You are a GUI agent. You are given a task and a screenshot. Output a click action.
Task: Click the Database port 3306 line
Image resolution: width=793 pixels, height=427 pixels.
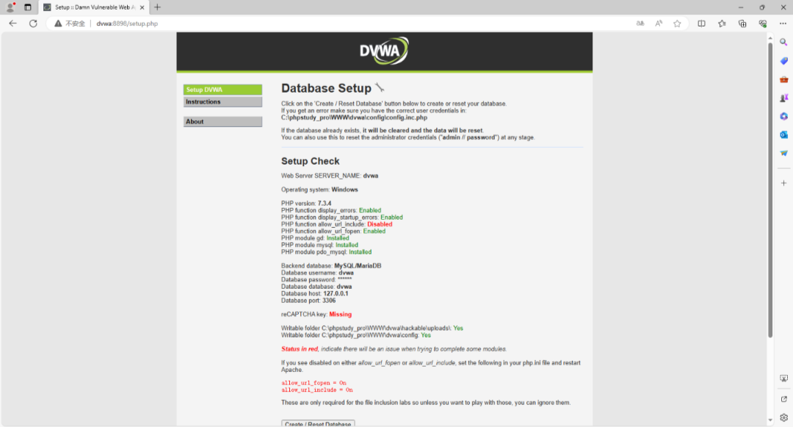[x=308, y=301]
